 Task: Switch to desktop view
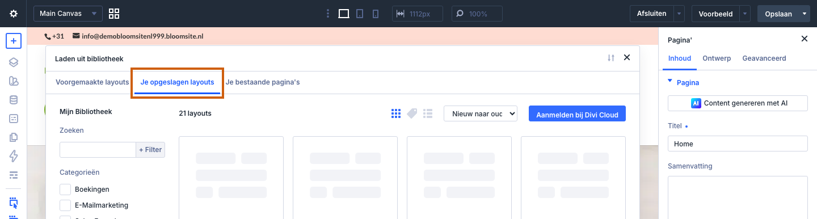coord(343,14)
